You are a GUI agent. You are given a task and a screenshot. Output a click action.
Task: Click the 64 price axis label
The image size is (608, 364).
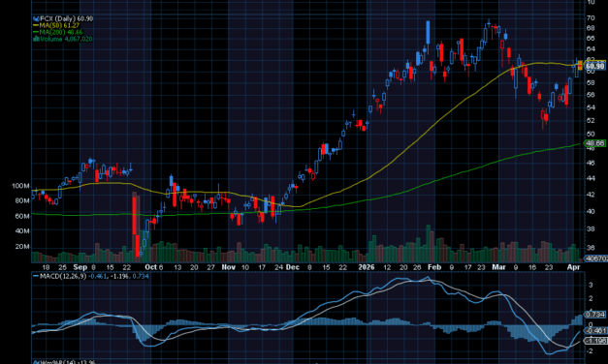tap(591, 49)
